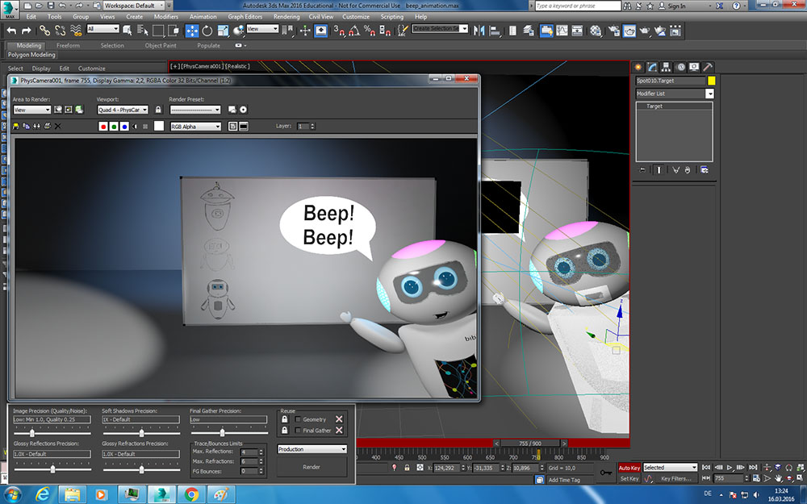Click the yellow object color swatch
This screenshot has height=504, width=807.
click(x=712, y=81)
